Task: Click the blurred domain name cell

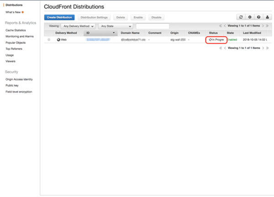Action: 133,40
